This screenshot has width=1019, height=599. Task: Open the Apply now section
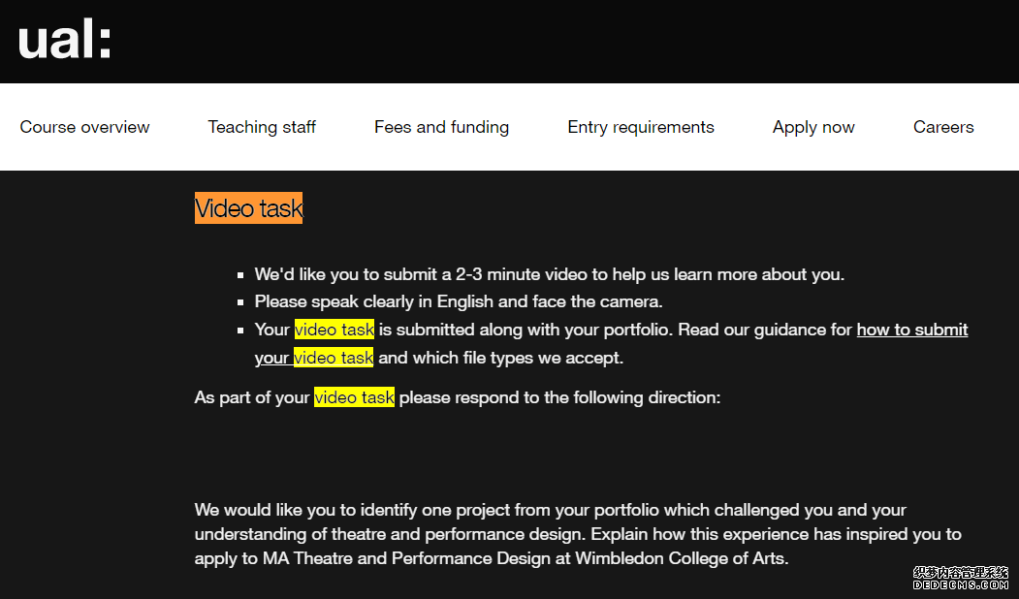click(x=813, y=127)
